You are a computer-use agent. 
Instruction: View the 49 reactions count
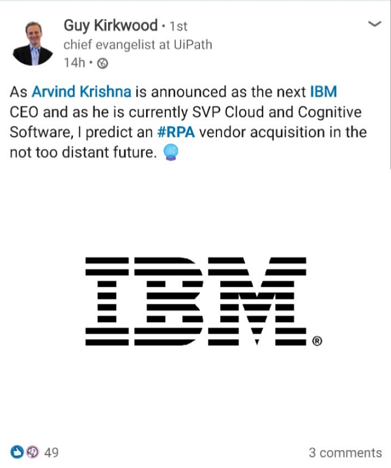click(51, 453)
